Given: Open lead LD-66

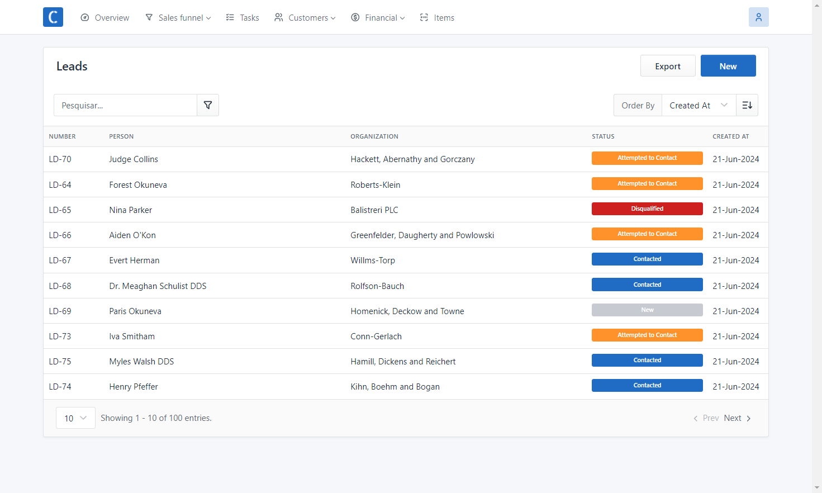Looking at the screenshot, I should [60, 235].
